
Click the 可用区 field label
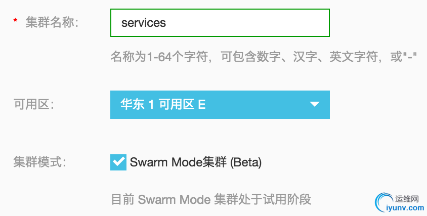tap(34, 105)
